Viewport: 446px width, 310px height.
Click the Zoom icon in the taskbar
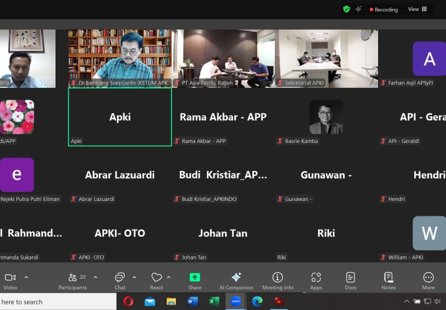coord(235,302)
